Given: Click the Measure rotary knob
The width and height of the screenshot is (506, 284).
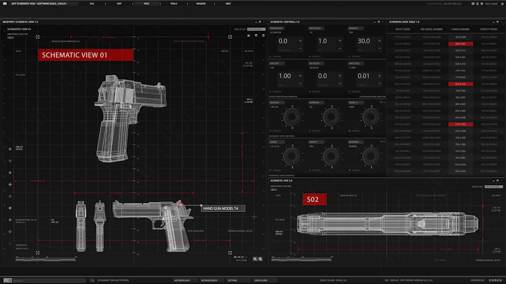Looking at the screenshot, I should [x=292, y=117].
